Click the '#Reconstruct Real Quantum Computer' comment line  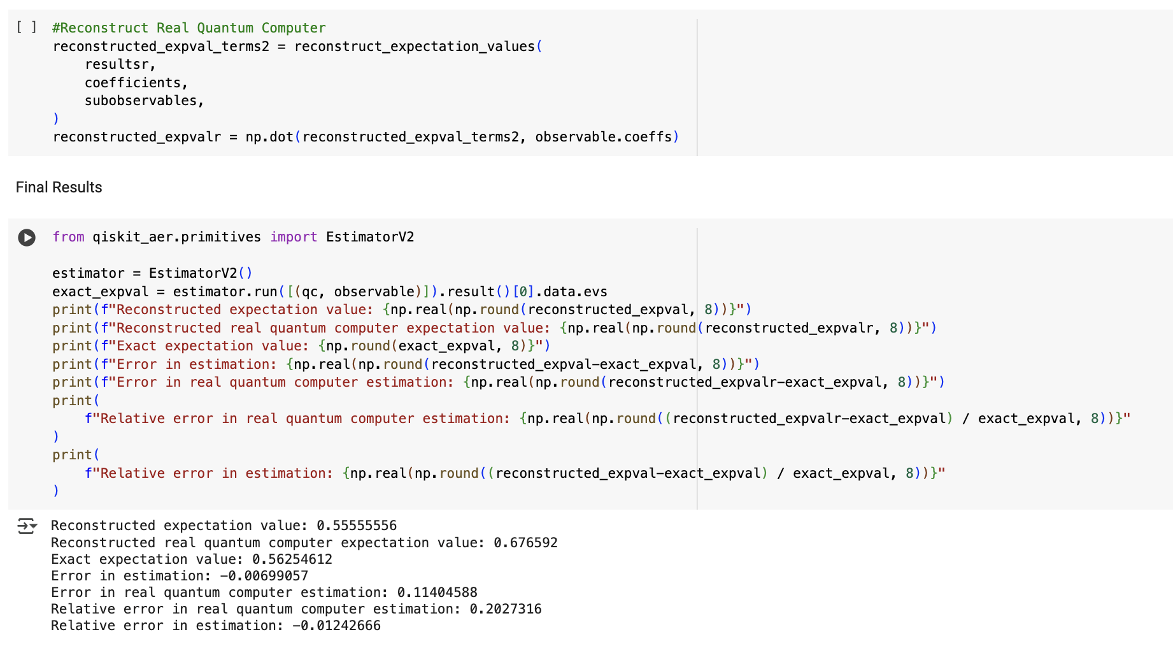189,28
